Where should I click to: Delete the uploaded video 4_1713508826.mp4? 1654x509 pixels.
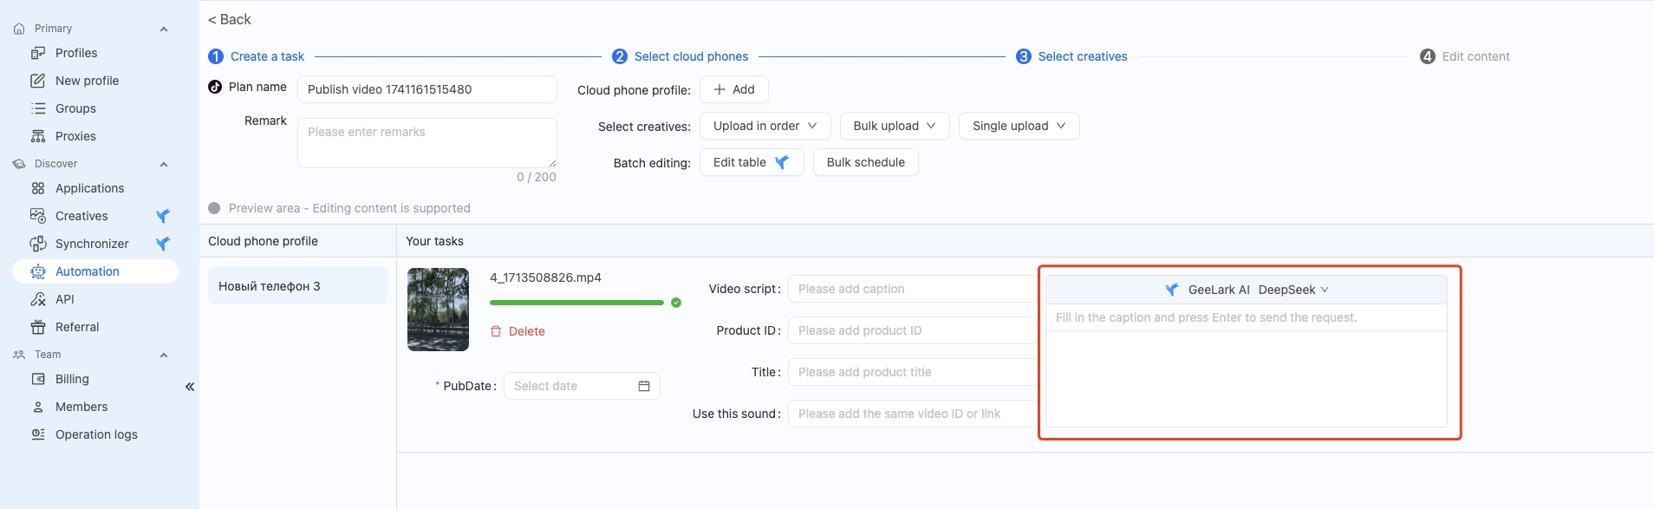click(x=518, y=331)
